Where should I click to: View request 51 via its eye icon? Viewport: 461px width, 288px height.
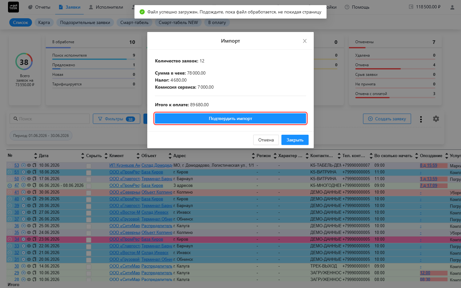pyautogui.click(x=29, y=172)
